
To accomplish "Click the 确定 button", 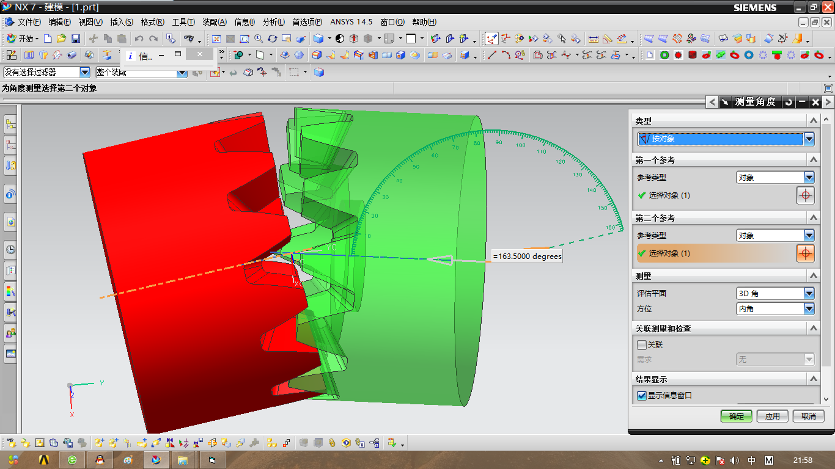I will 737,416.
